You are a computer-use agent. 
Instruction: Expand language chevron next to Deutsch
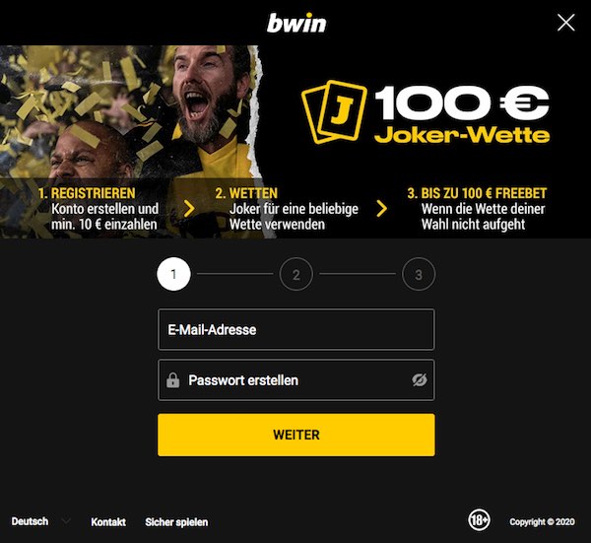(x=66, y=521)
